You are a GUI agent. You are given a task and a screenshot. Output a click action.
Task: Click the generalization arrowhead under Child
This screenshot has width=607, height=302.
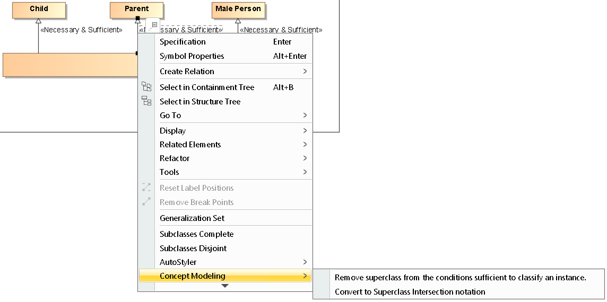tap(38, 21)
